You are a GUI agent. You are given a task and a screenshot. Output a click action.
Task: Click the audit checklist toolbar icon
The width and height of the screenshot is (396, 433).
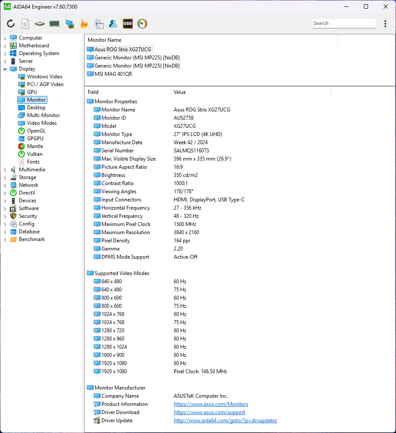pos(99,24)
